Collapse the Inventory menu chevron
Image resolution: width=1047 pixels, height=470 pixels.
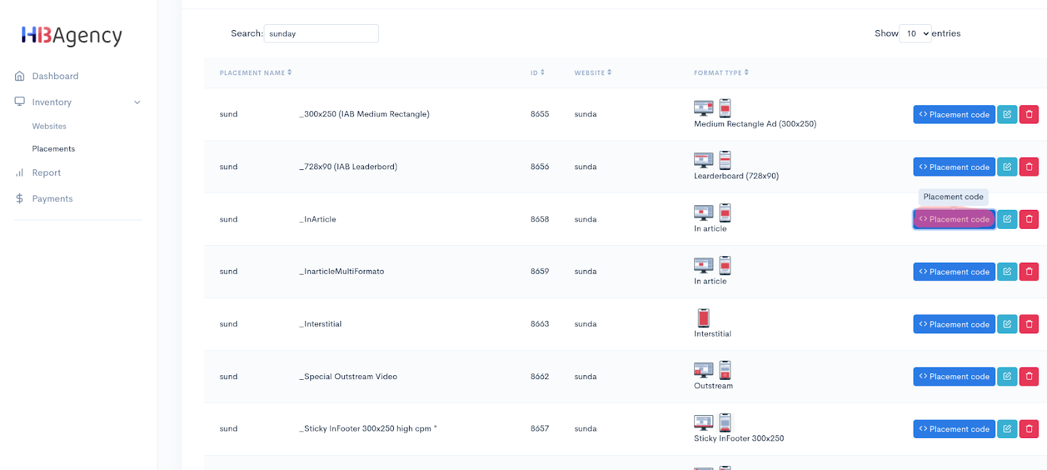click(137, 102)
